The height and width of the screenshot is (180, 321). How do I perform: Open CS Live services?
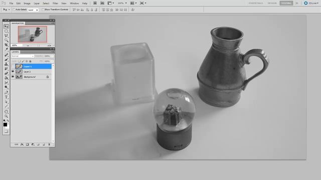(311, 3)
